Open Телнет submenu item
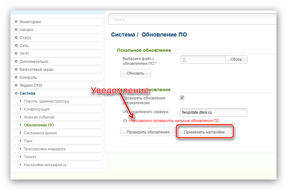 click(58, 157)
